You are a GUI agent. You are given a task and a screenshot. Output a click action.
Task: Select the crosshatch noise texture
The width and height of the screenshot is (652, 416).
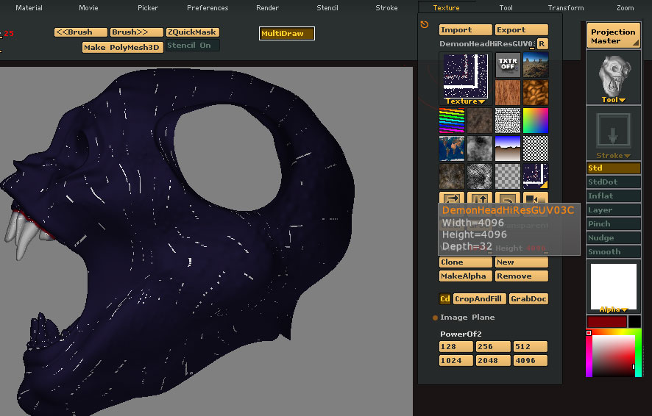480,176
